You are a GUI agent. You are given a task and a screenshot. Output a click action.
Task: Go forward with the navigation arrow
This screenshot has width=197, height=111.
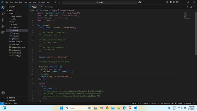pos(59,2)
